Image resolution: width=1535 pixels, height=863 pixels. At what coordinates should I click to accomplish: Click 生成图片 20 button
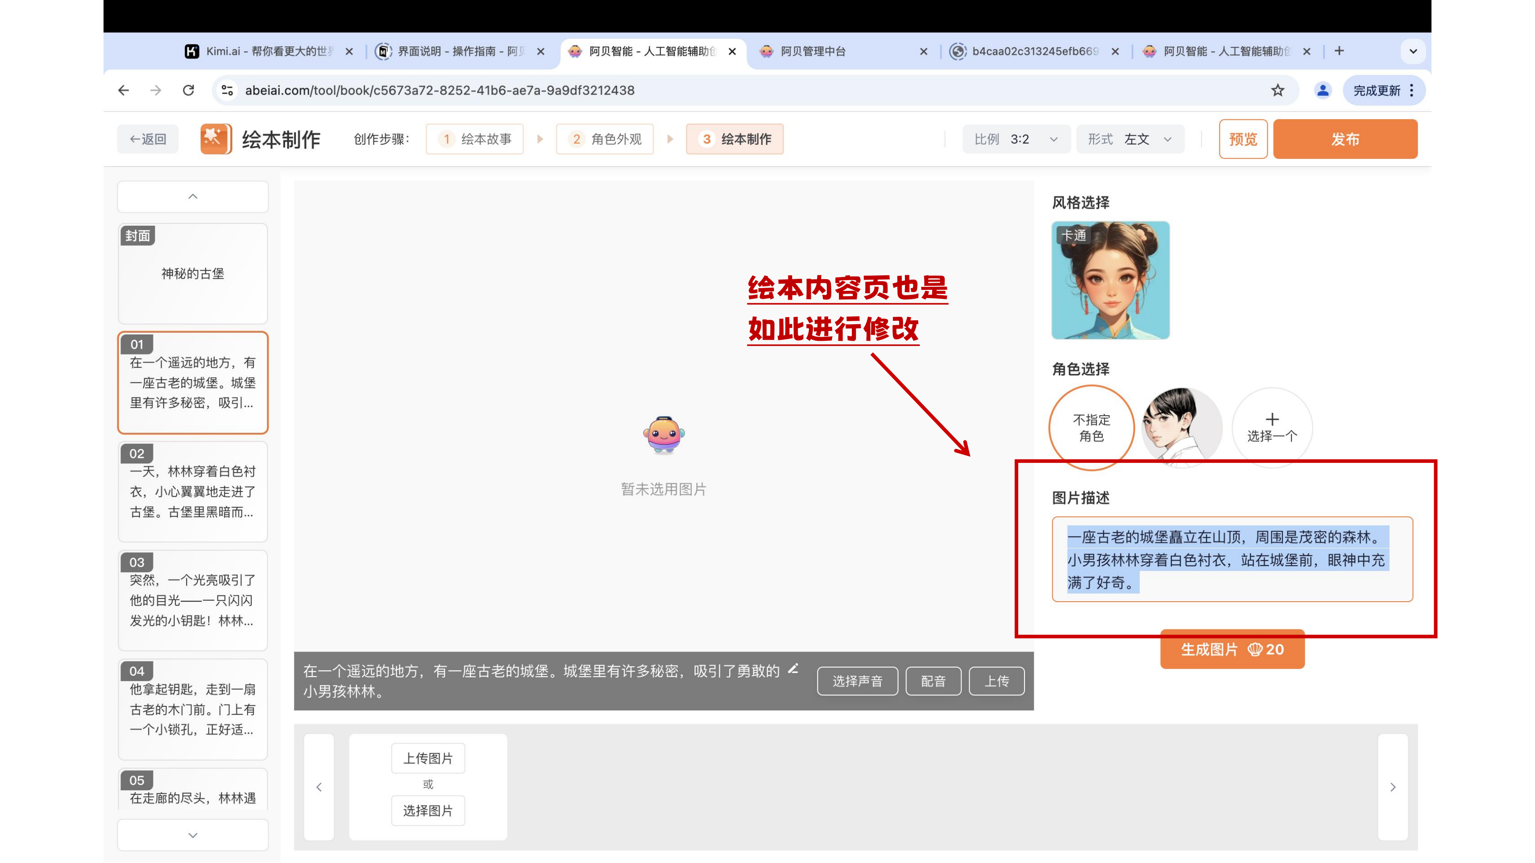1232,649
